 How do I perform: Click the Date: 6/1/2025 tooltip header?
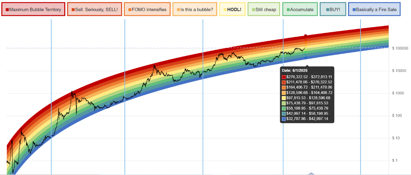(295, 71)
